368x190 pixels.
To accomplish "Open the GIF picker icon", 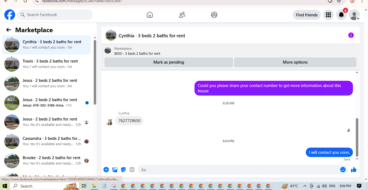I will click(x=132, y=170).
